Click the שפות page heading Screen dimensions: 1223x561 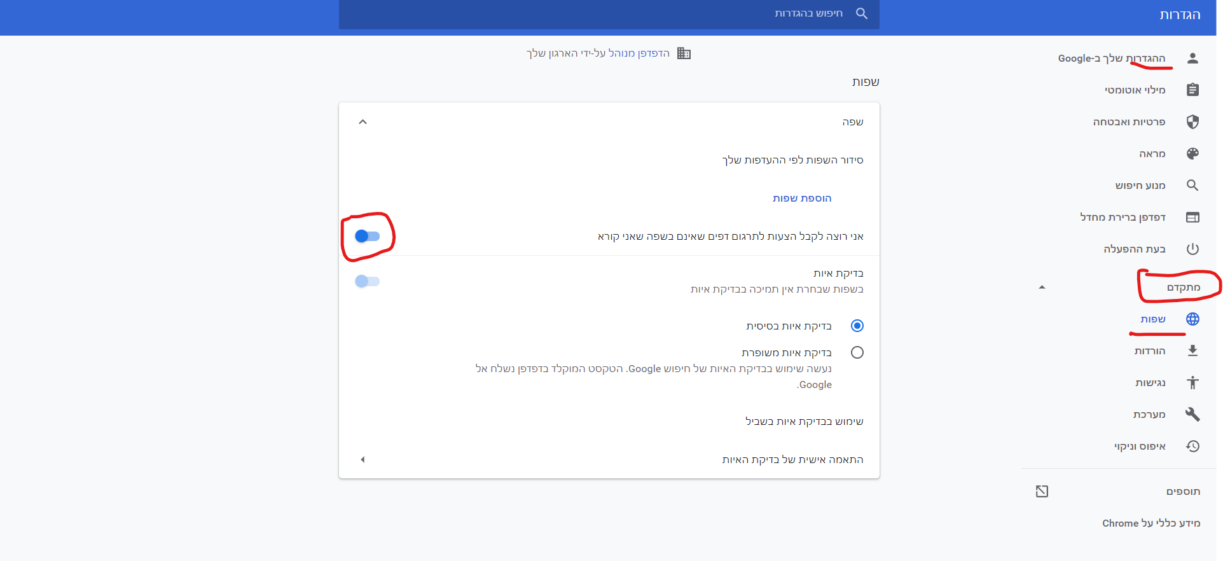tap(866, 82)
